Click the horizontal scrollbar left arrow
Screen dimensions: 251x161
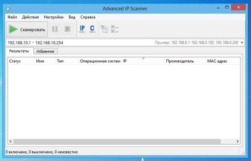pos(10,141)
